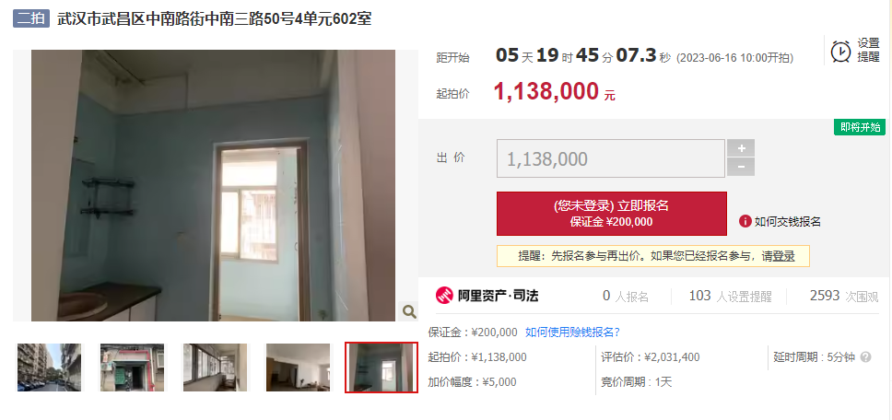This screenshot has width=892, height=420.
Task: Click the large main property photo
Action: point(214,185)
